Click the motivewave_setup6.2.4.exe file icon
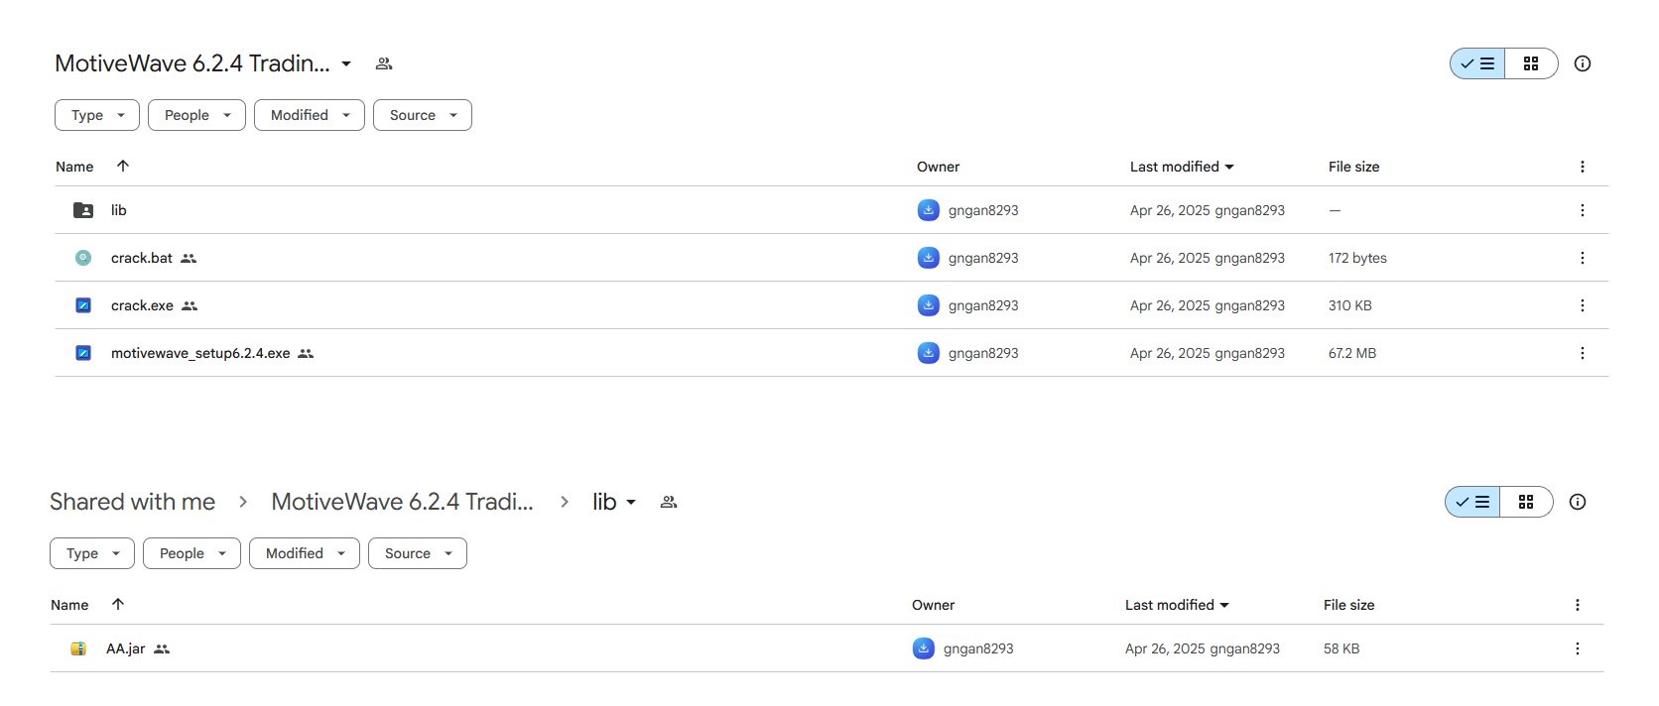Screen dimensions: 1659x706 [x=83, y=353]
